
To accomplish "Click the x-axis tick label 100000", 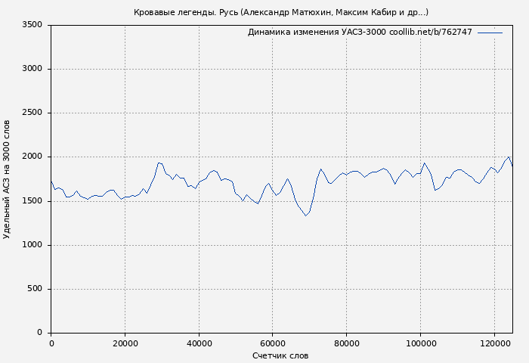I will click(x=420, y=343).
